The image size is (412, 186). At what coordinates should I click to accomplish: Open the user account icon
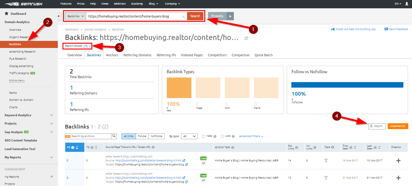(x=407, y=4)
